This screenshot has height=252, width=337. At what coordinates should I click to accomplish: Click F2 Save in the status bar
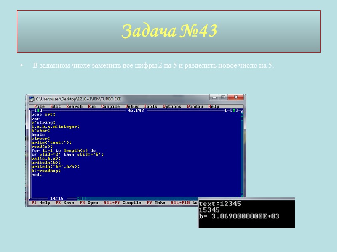pyautogui.click(x=65, y=202)
